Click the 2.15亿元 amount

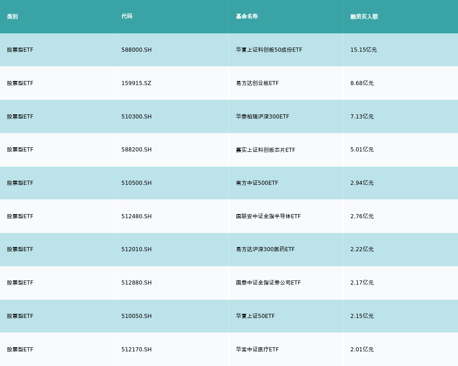(362, 316)
